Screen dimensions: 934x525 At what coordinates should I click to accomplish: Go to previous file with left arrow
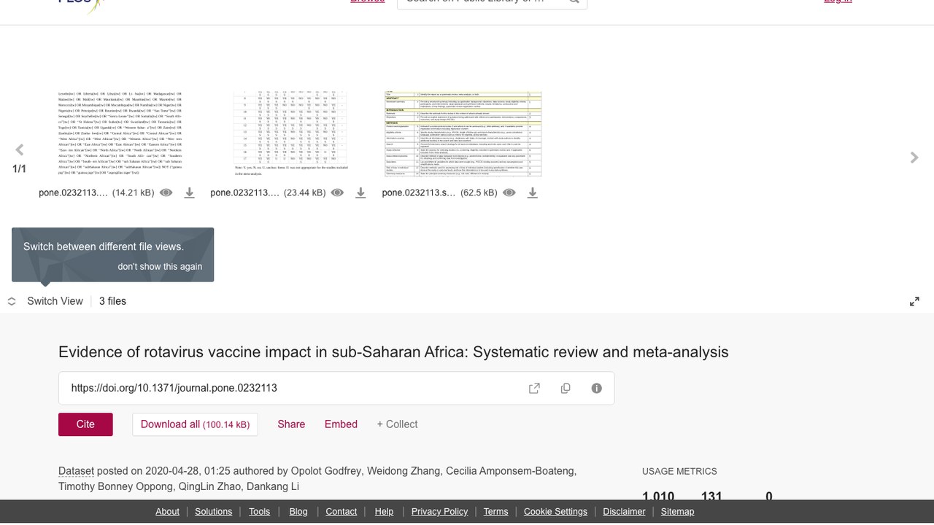coord(20,150)
